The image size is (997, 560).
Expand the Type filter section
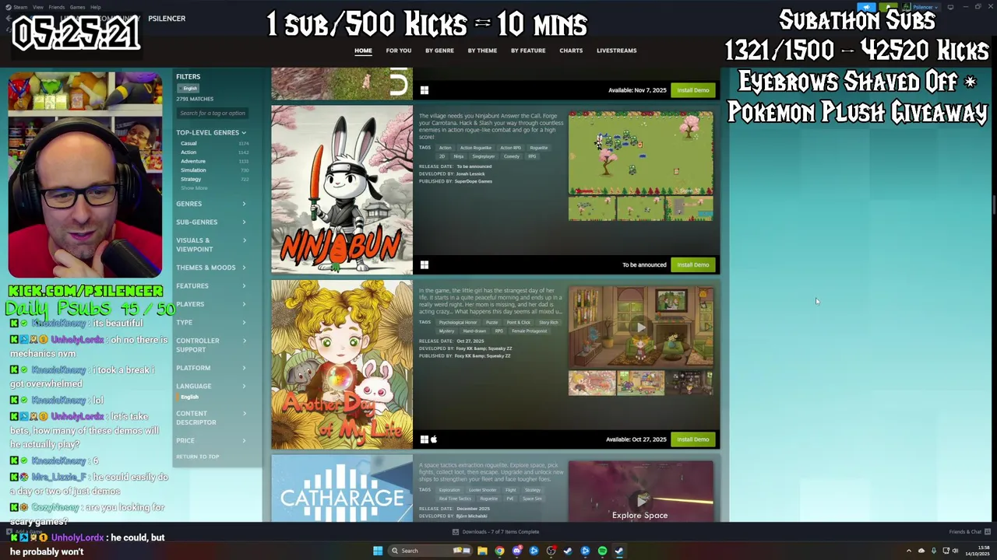[x=210, y=322]
